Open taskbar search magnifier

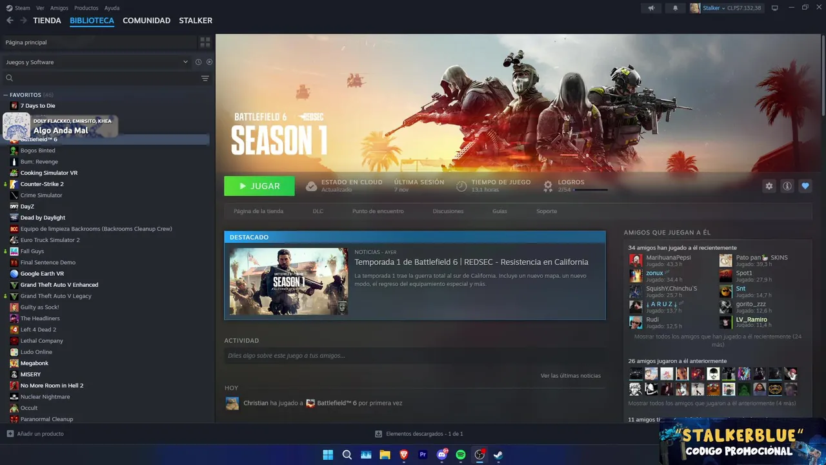(x=347, y=455)
